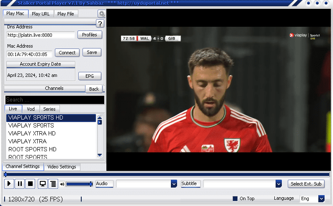Mute audio via the speaker icon
The image size is (333, 206).
[62, 184]
